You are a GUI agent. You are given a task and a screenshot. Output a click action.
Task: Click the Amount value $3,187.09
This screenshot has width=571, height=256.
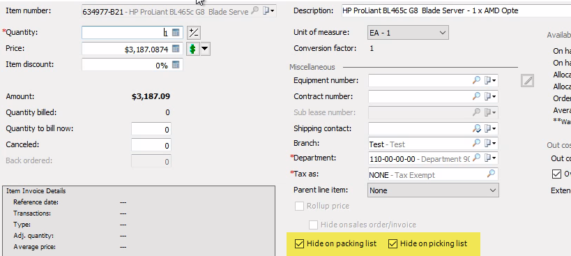[x=151, y=96]
